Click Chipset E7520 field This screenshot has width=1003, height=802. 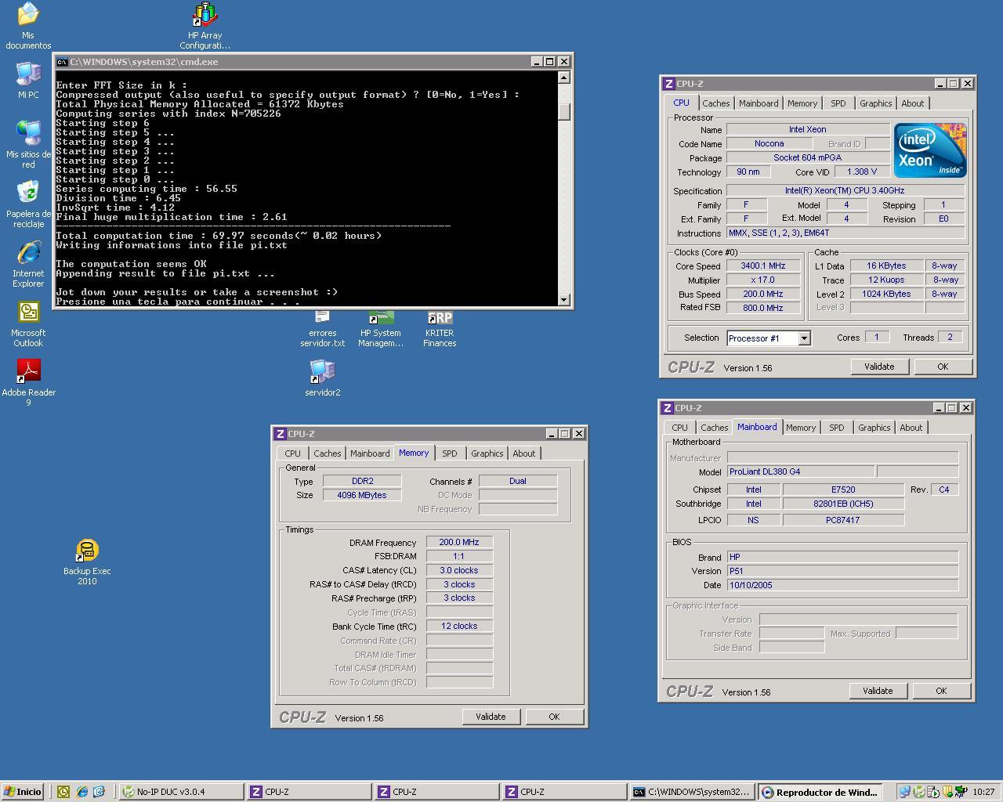pyautogui.click(x=843, y=490)
